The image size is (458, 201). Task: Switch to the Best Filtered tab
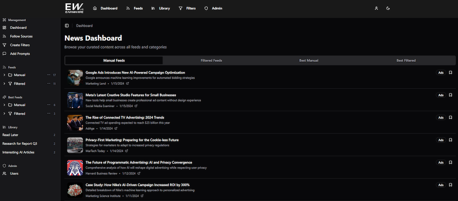406,61
